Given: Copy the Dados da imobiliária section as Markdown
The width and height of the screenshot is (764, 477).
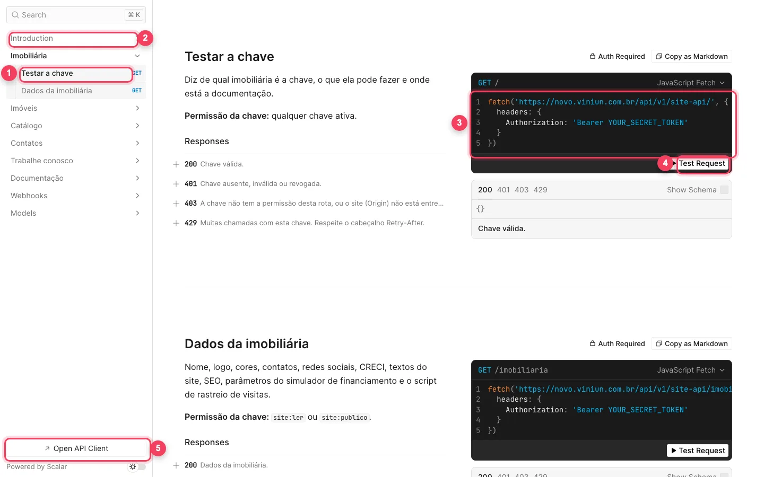Looking at the screenshot, I should point(692,343).
